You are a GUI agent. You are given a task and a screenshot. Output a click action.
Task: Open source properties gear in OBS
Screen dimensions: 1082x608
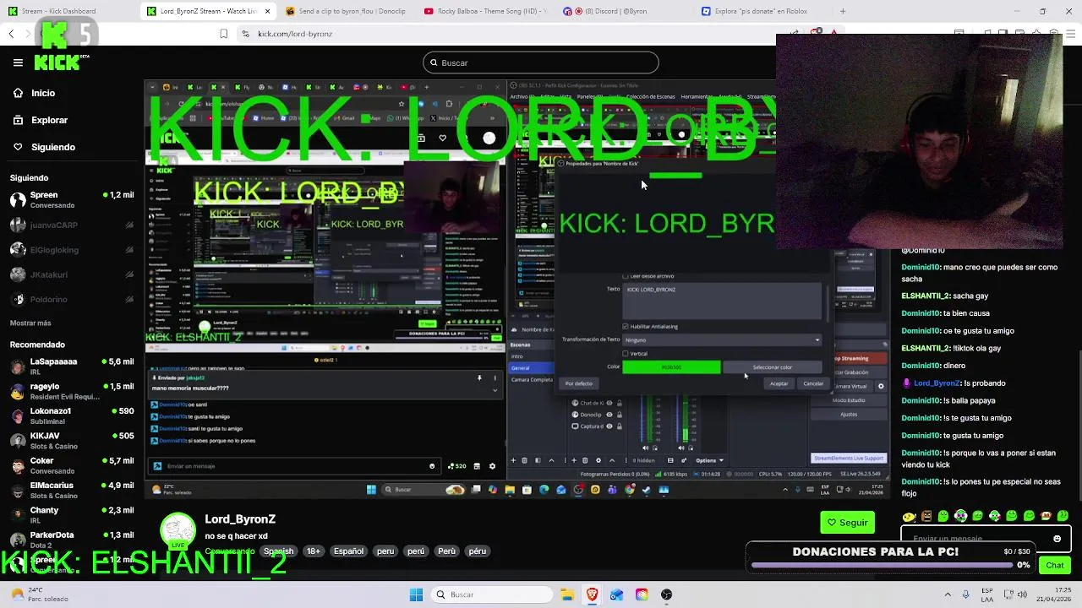(598, 460)
